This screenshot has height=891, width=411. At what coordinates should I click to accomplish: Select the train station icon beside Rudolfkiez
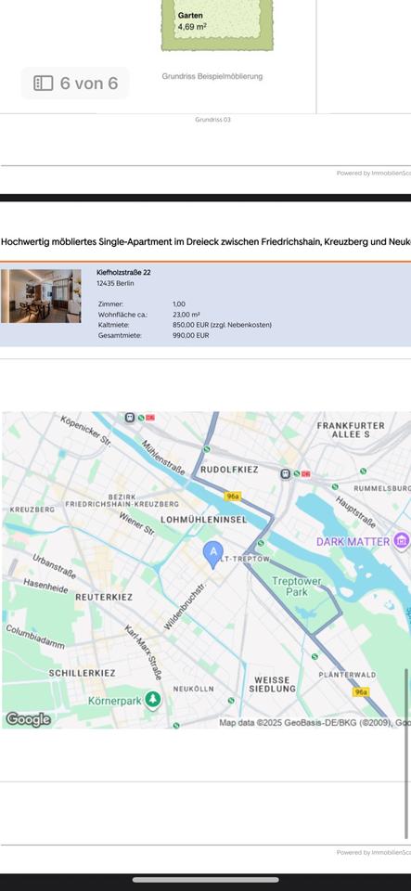pos(286,473)
